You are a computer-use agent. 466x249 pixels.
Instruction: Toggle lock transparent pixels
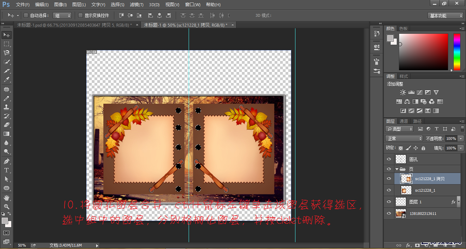point(401,148)
